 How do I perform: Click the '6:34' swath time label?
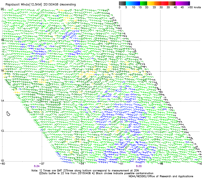(37, 166)
